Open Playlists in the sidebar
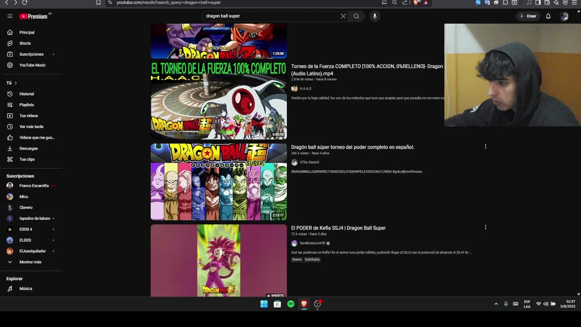Viewport: 581px width, 327px height. point(26,105)
